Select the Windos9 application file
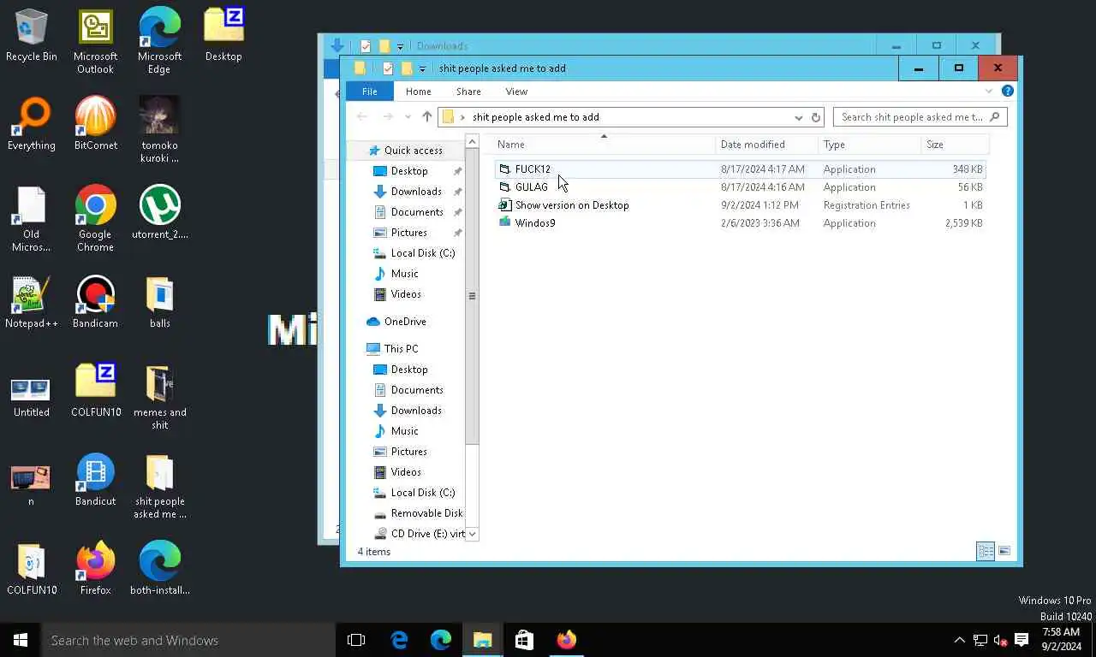Viewport: 1096px width, 657px height. [740, 223]
